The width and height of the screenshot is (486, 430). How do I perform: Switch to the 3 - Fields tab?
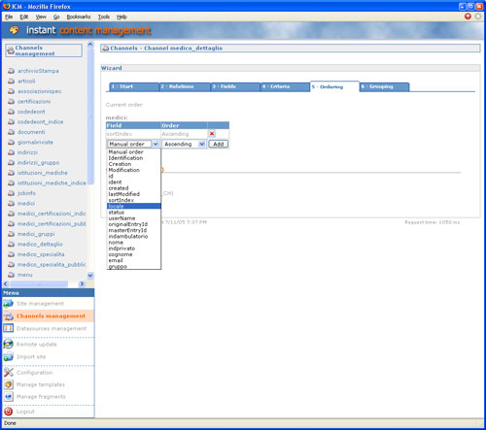tap(235, 86)
